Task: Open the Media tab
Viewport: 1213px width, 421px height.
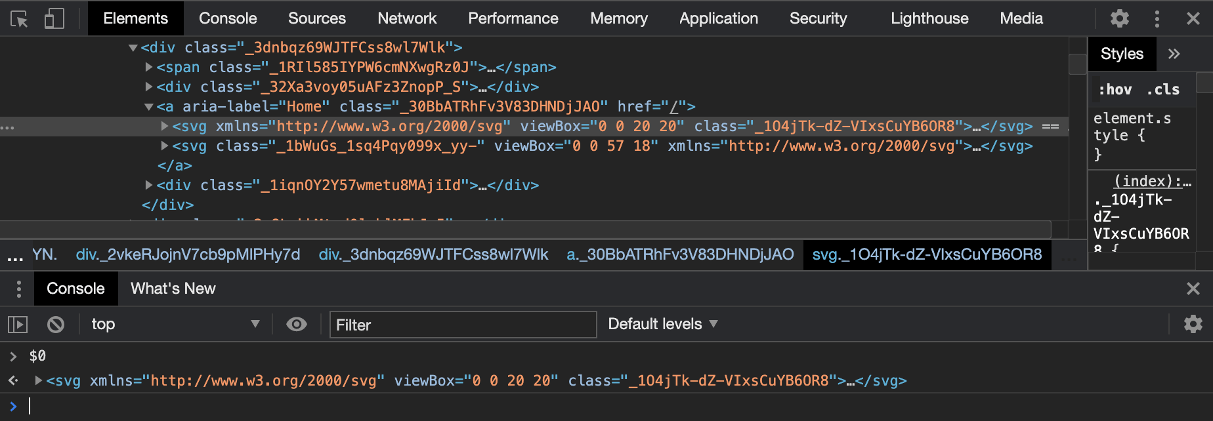Action: click(x=1021, y=18)
